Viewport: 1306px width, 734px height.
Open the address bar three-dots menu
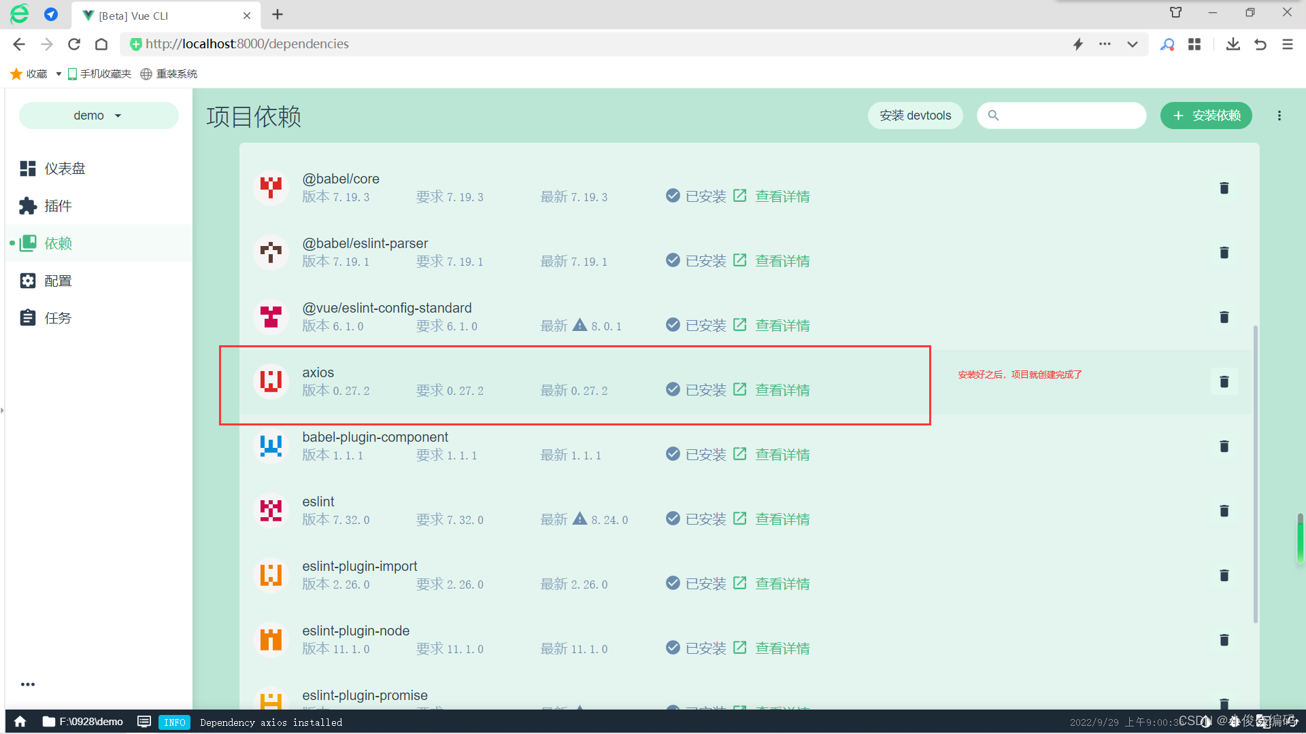coord(1105,44)
